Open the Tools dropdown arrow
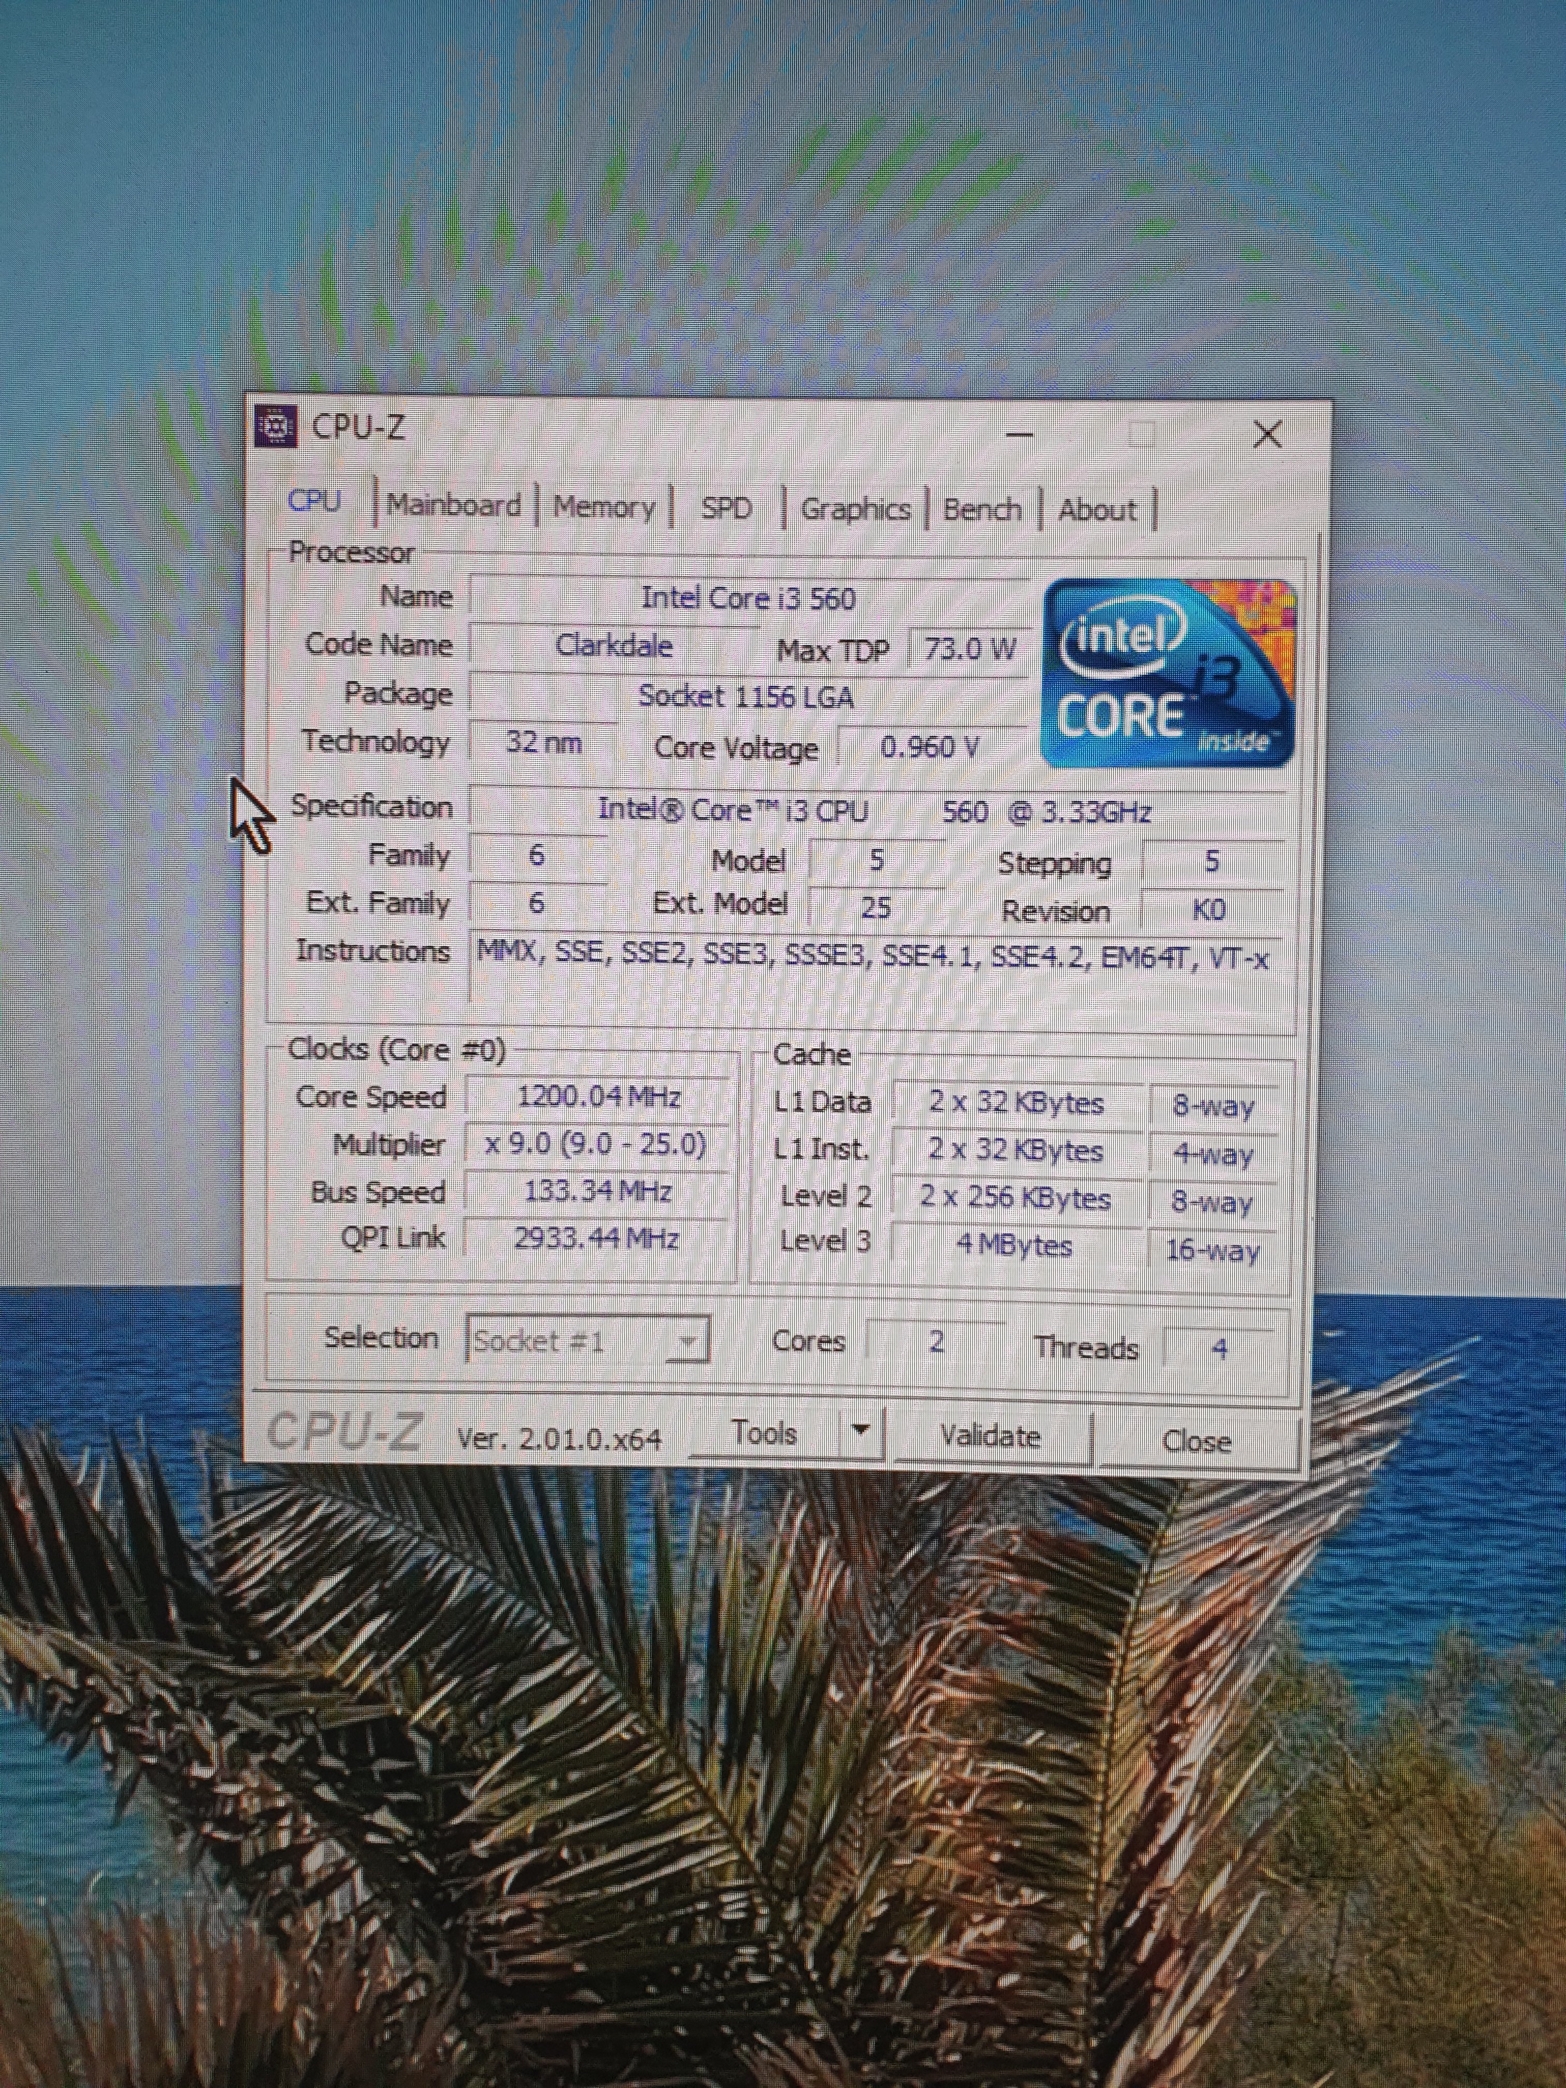This screenshot has height=2088, width=1566. [860, 1430]
